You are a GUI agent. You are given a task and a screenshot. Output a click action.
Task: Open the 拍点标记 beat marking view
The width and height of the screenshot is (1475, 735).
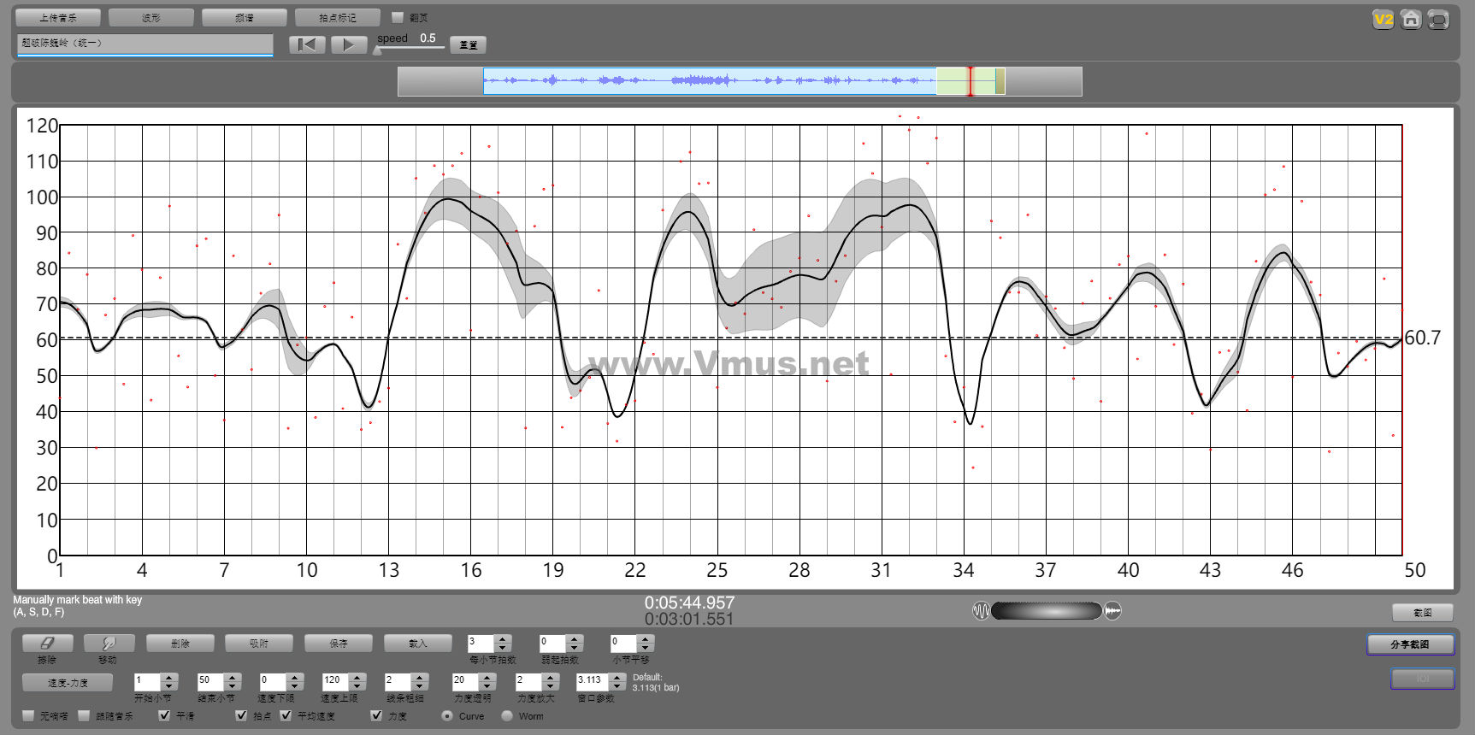pyautogui.click(x=338, y=17)
